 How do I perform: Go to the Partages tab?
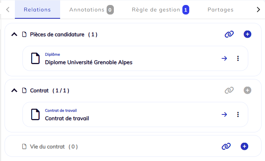(220, 10)
